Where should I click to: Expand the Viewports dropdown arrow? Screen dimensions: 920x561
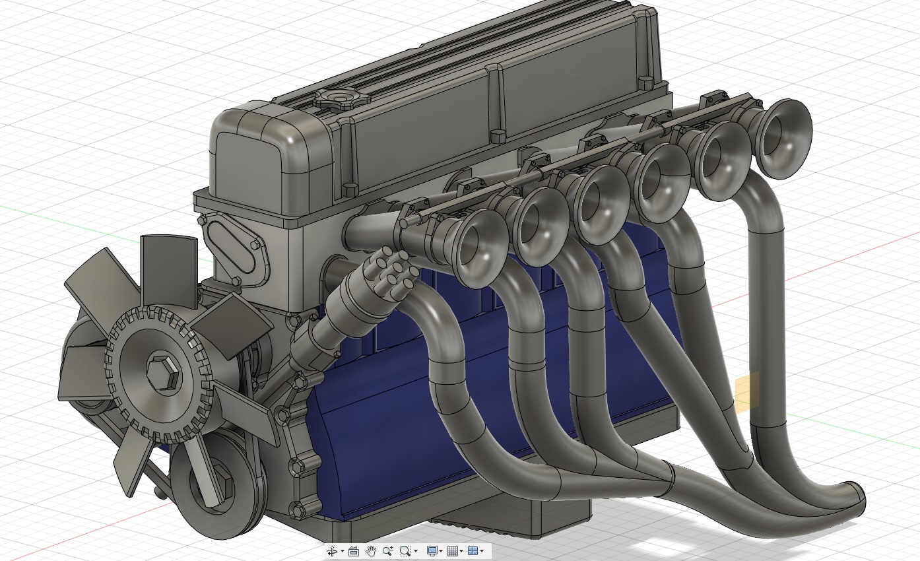pos(482,550)
